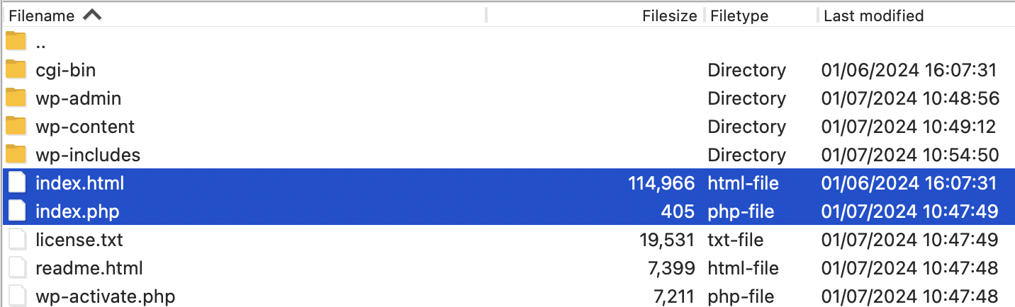This screenshot has width=1015, height=307.
Task: Select the cgi-bin folder icon
Action: (16, 70)
